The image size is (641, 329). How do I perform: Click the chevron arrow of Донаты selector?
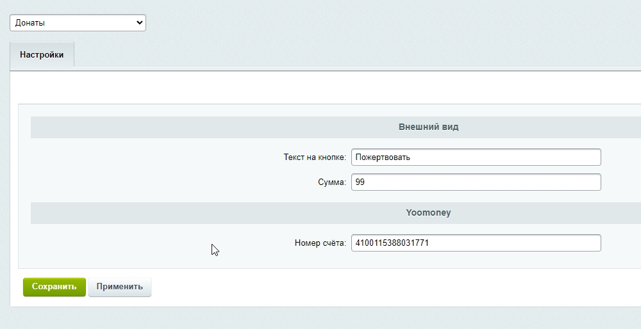140,23
